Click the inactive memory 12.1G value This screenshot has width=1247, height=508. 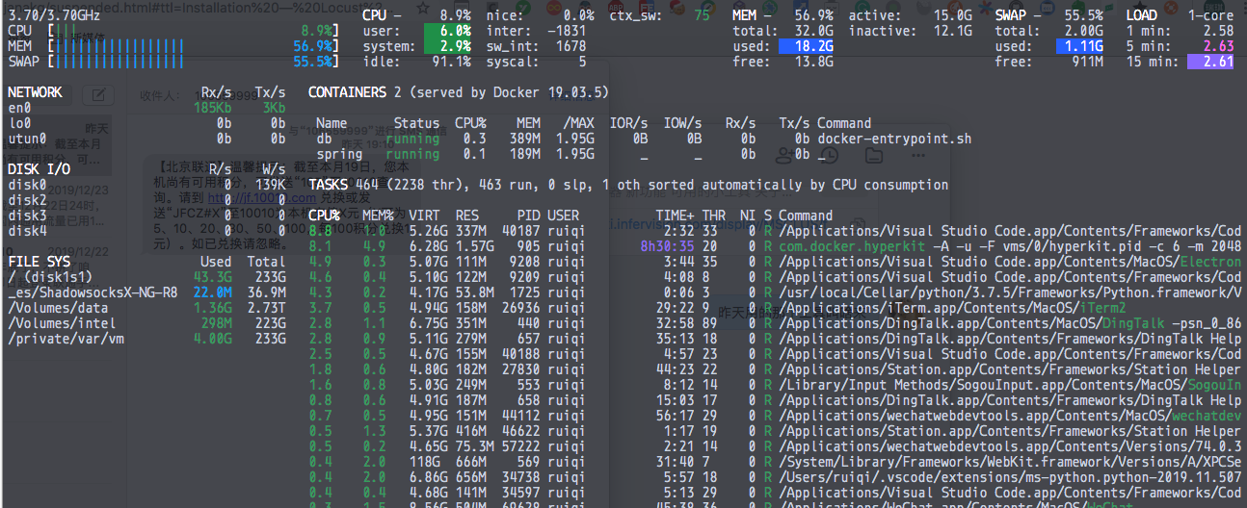point(953,31)
